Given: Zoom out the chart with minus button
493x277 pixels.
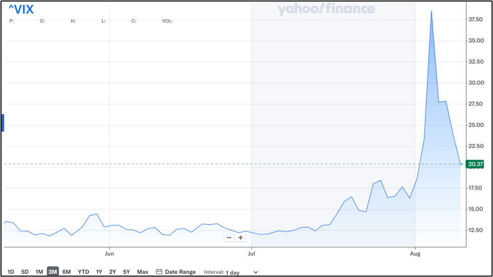Looking at the screenshot, I should 229,237.
